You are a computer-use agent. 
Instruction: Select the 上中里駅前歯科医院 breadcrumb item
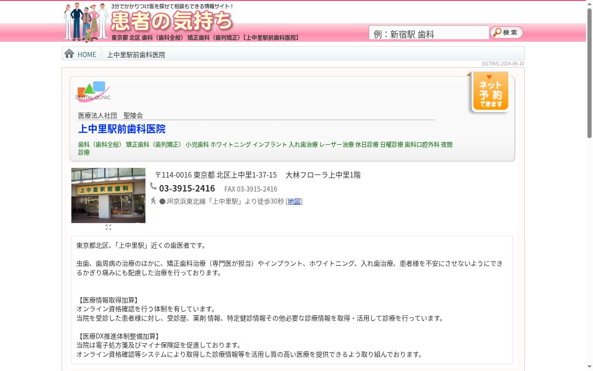(136, 55)
